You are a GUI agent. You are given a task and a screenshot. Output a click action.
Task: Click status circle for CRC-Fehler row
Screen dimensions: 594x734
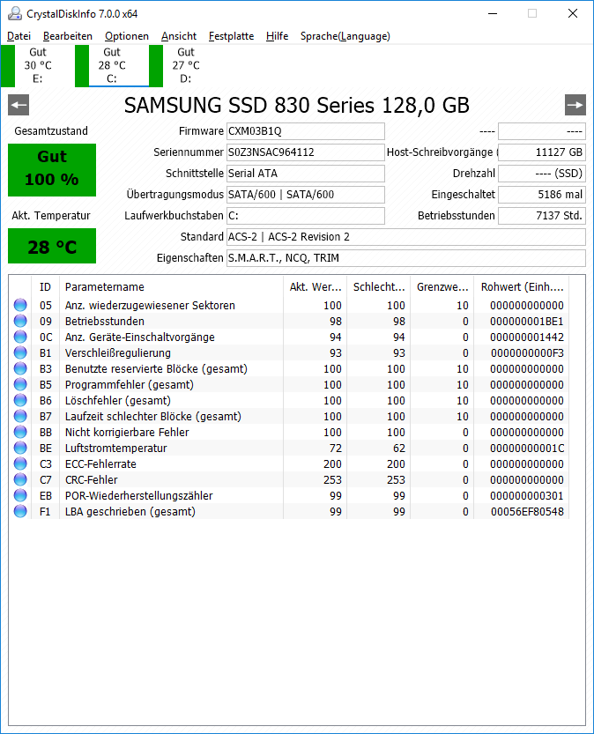[x=20, y=480]
